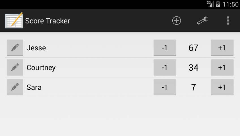Open settings via the wrench icon
The image size is (240, 136).
click(202, 21)
